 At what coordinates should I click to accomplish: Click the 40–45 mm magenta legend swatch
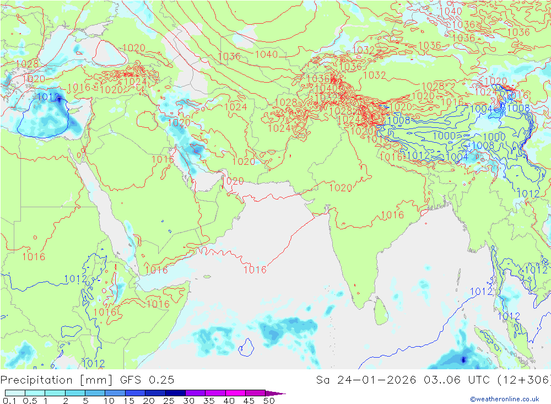[x=235, y=393]
